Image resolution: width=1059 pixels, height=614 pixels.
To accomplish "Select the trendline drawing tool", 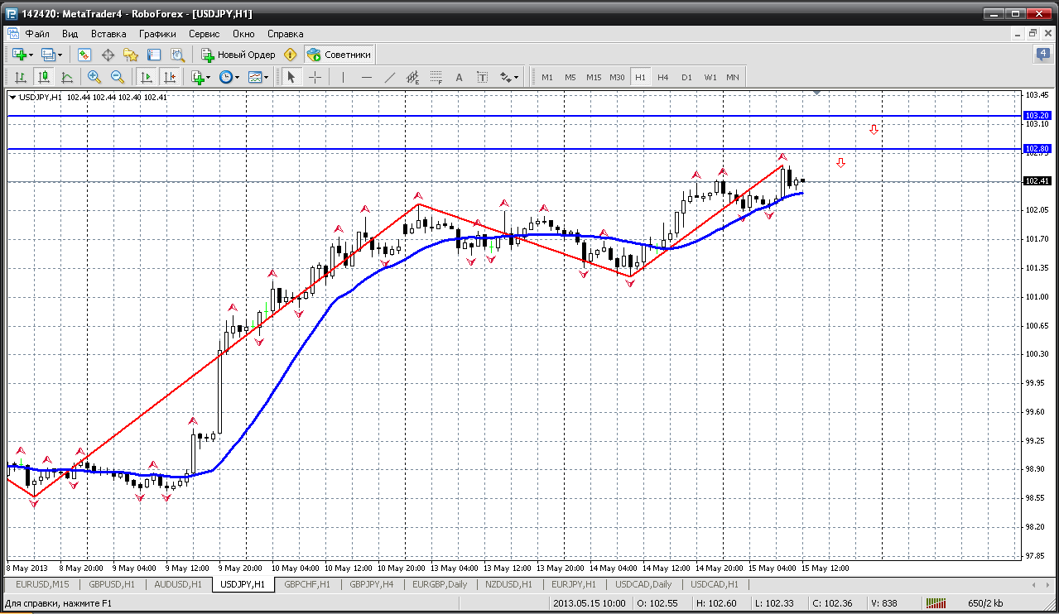I will coord(390,77).
